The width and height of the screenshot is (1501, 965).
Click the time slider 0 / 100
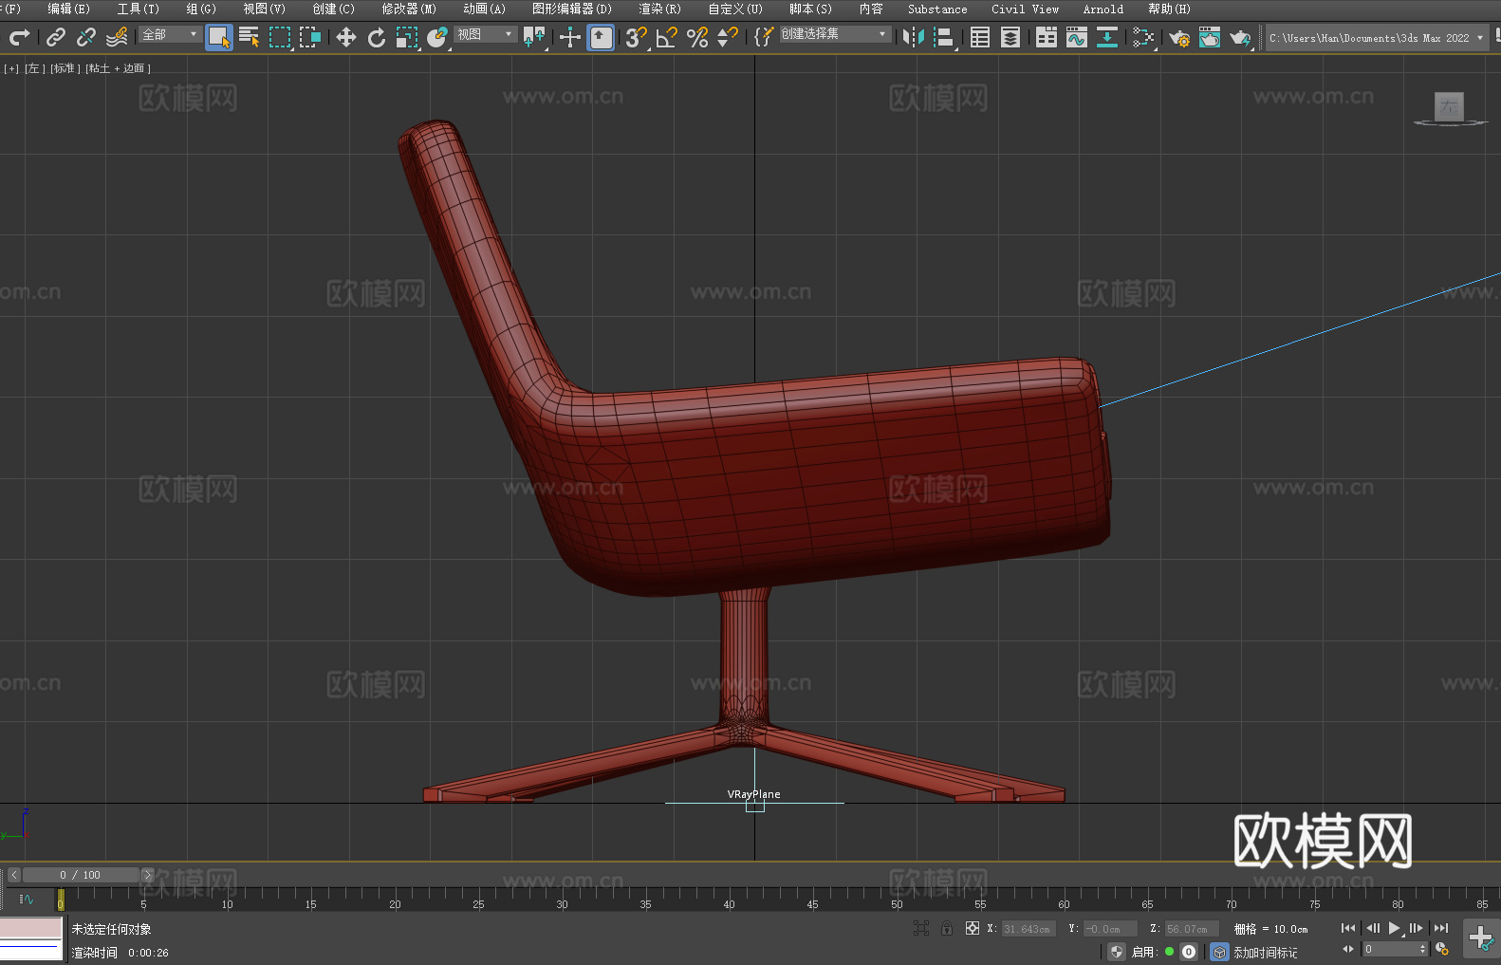(x=81, y=875)
